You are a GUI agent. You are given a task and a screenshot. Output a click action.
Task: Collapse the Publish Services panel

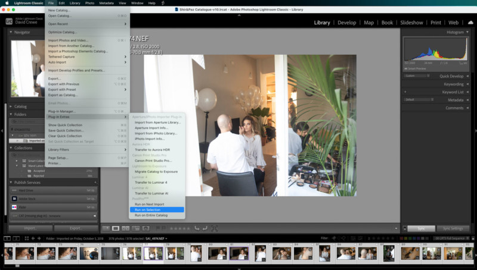click(x=11, y=183)
